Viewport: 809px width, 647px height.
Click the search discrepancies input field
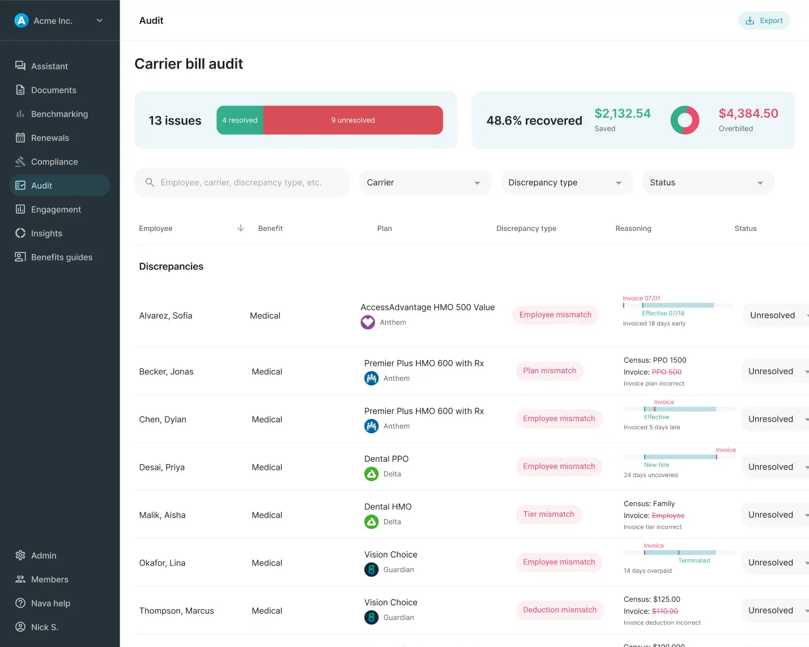pos(242,182)
